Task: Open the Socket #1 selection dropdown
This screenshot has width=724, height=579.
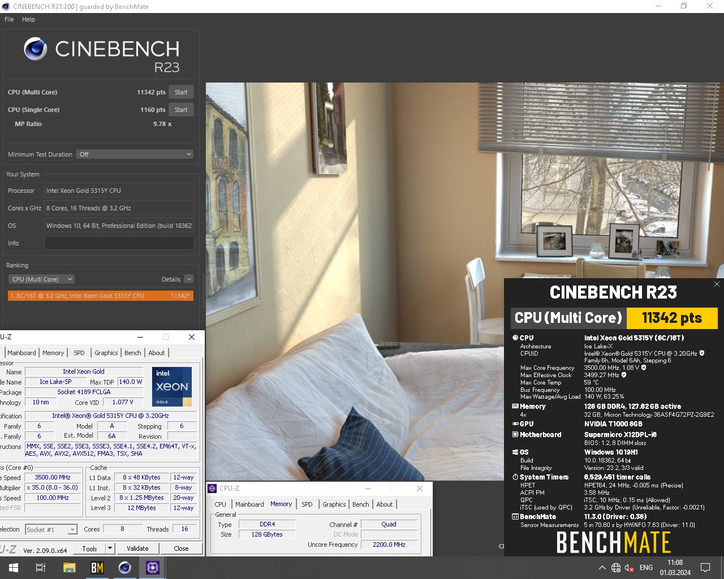Action: coord(51,530)
